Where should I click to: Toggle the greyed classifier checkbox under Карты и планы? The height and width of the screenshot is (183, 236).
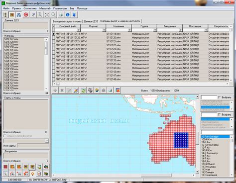(5, 136)
